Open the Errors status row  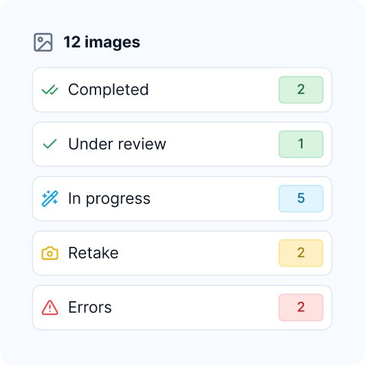tap(182, 307)
